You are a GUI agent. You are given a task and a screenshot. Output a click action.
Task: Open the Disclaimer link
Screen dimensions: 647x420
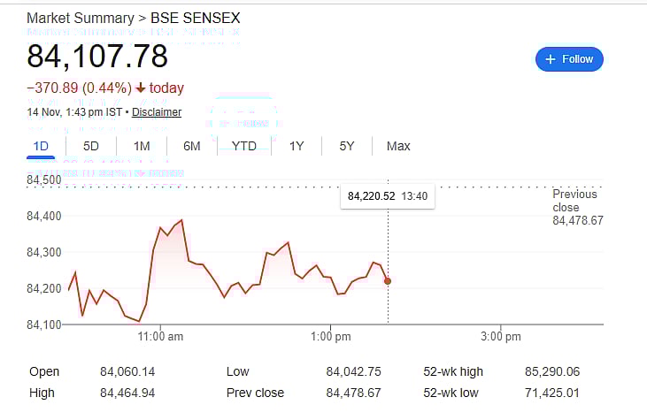coord(157,112)
